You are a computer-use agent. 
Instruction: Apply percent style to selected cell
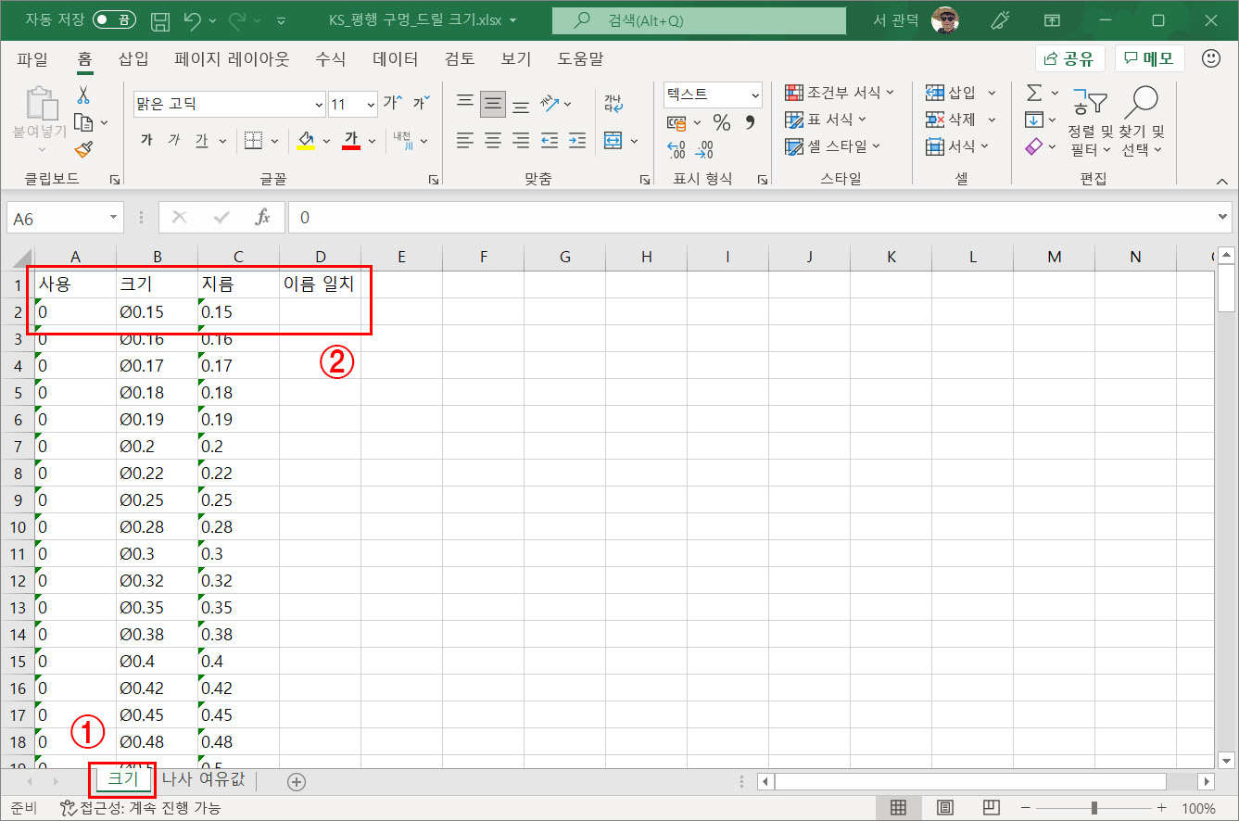721,120
